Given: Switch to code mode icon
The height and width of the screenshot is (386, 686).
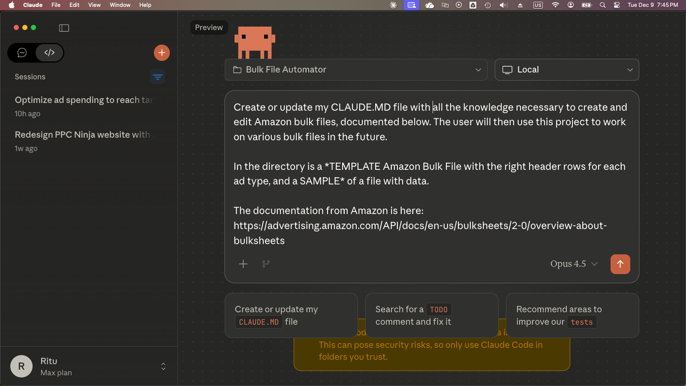Looking at the screenshot, I should point(49,53).
